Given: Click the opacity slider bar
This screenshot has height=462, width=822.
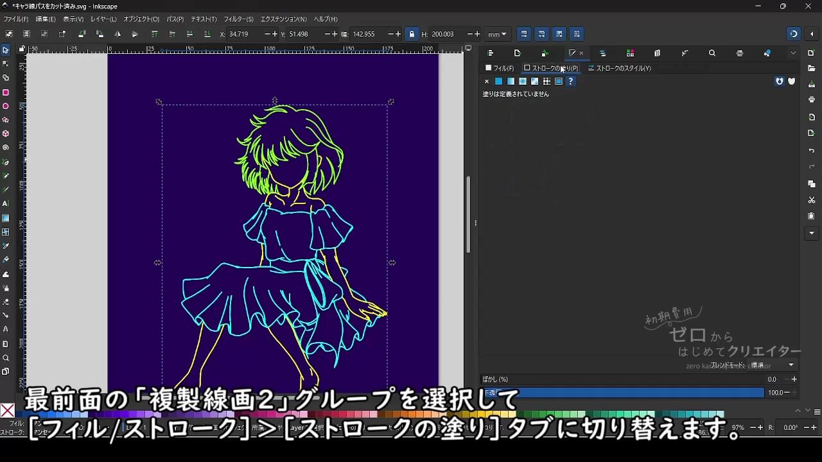Looking at the screenshot, I should click(623, 393).
